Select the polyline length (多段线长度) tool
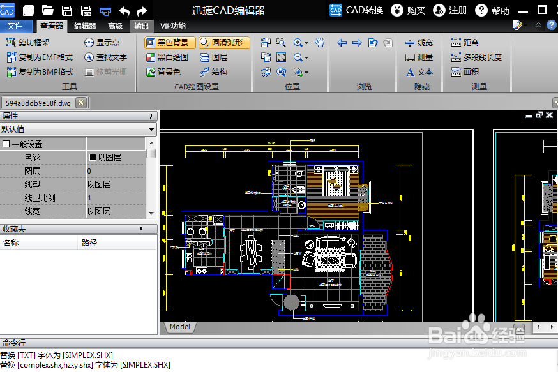Image resolution: width=558 pixels, height=372 pixels. pyautogui.click(x=476, y=57)
